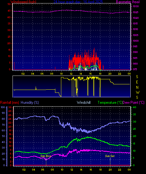Viewport: 146px width, 174px height.
Task: Click the Temperature (°C) legend label
Action: click(x=110, y=103)
